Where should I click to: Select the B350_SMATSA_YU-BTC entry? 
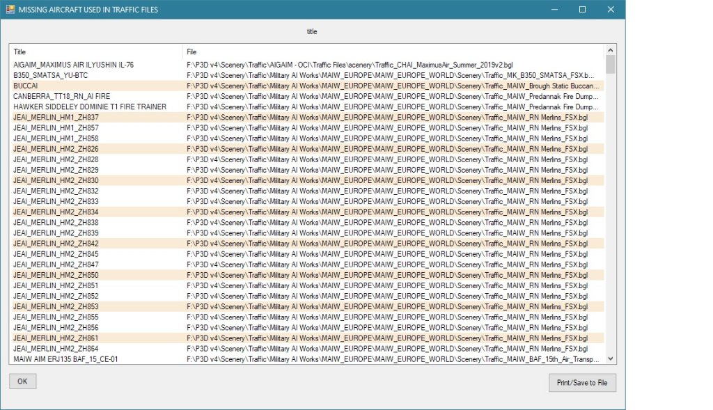point(51,75)
